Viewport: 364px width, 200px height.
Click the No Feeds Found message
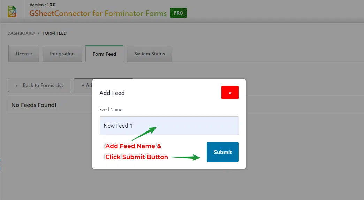34,105
